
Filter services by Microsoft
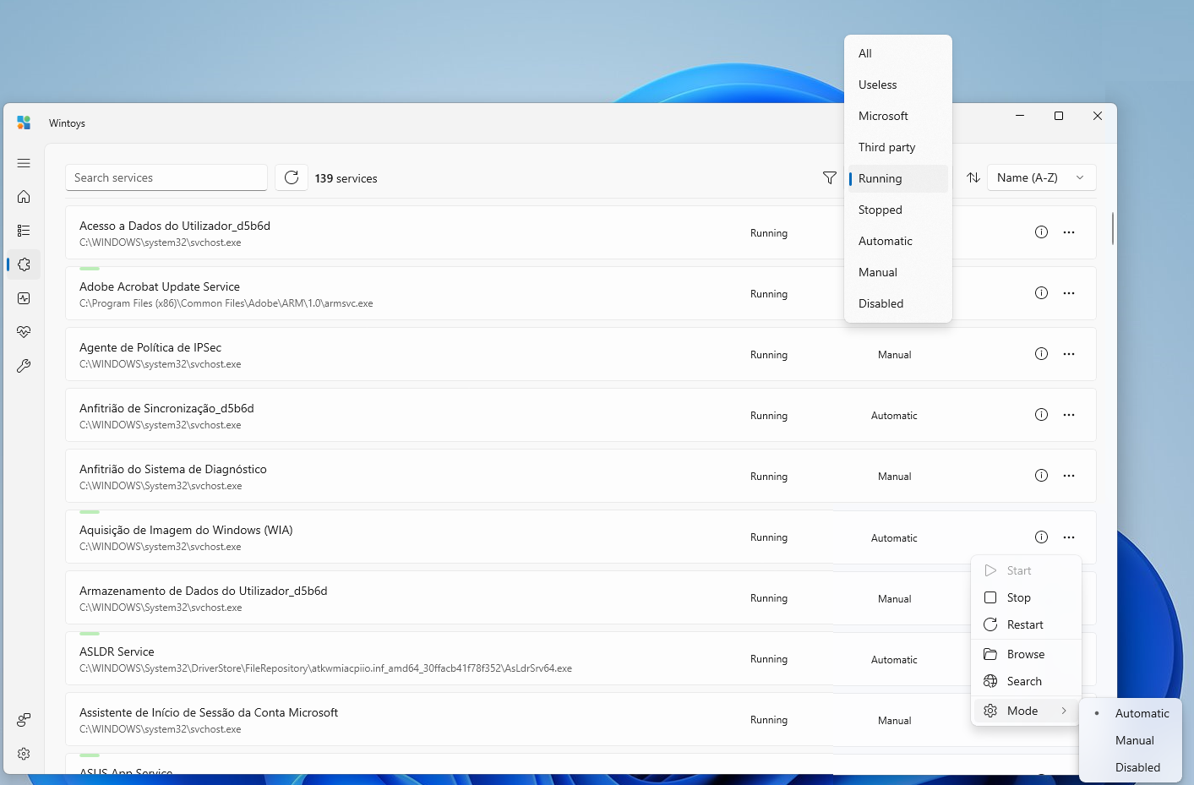[x=898, y=116]
